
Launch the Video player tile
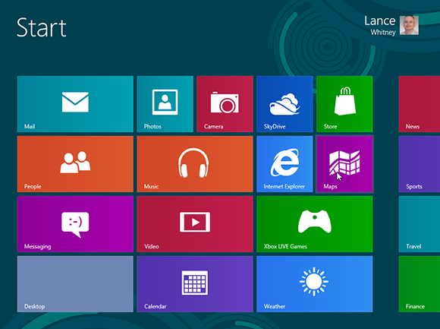195,224
